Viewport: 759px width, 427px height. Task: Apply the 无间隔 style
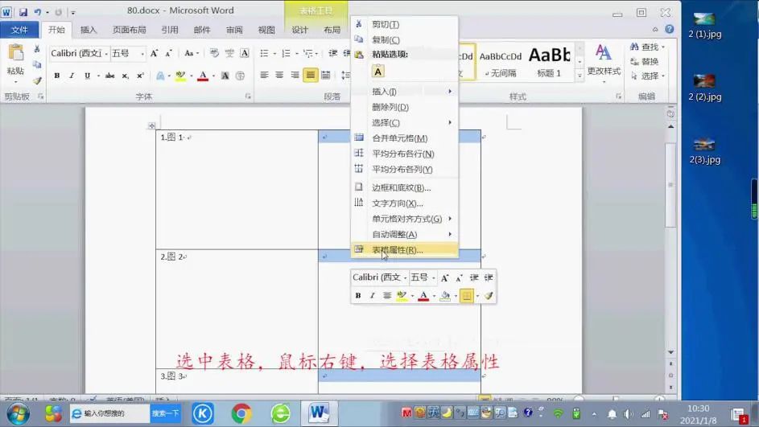pos(501,61)
